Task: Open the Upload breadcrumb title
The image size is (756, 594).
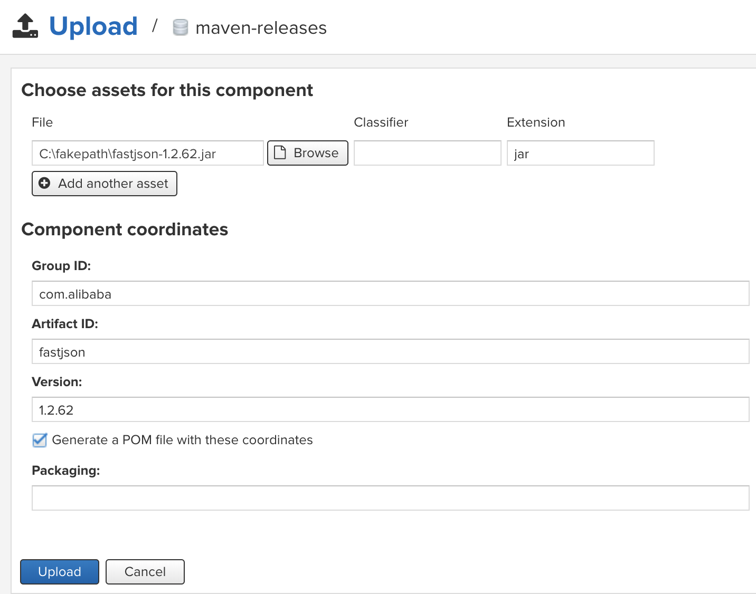Action: point(93,26)
